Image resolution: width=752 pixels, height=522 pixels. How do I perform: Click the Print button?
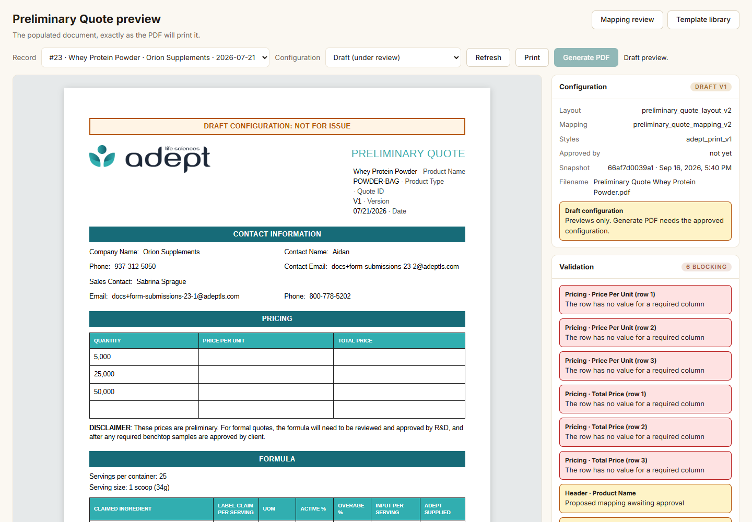[x=532, y=57]
